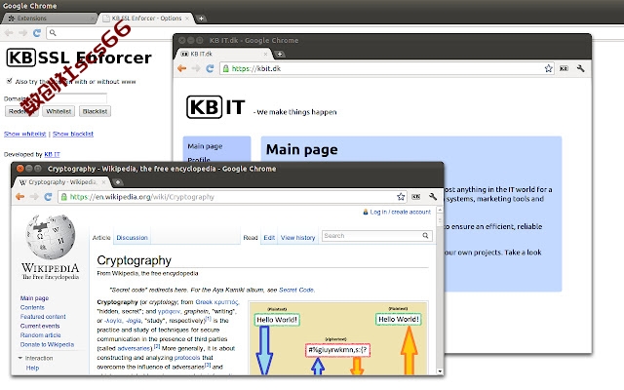This screenshot has height=390, width=624.
Task: Switch to the Extensions tab
Action: 49,19
